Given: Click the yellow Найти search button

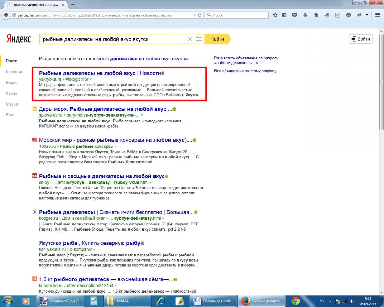Looking at the screenshot, I should pyautogui.click(x=218, y=39).
